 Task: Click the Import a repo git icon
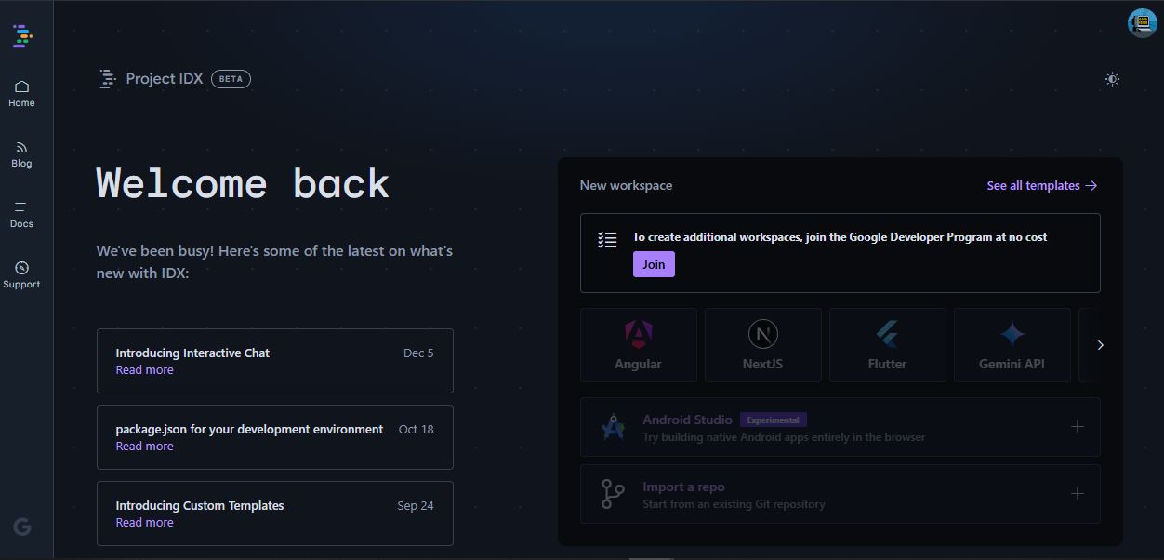(613, 494)
